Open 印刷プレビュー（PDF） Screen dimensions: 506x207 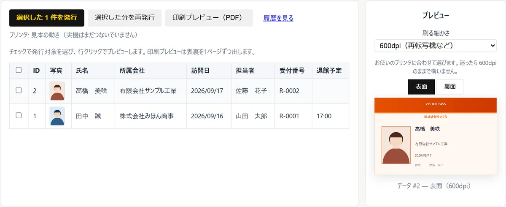209,18
